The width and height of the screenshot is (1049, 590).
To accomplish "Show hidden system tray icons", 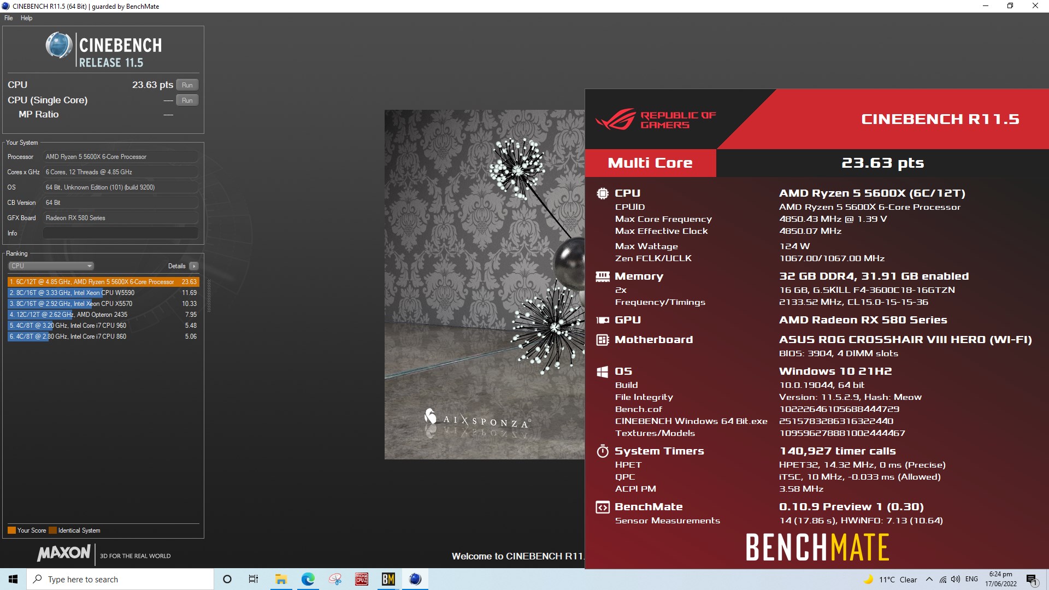I will click(929, 579).
